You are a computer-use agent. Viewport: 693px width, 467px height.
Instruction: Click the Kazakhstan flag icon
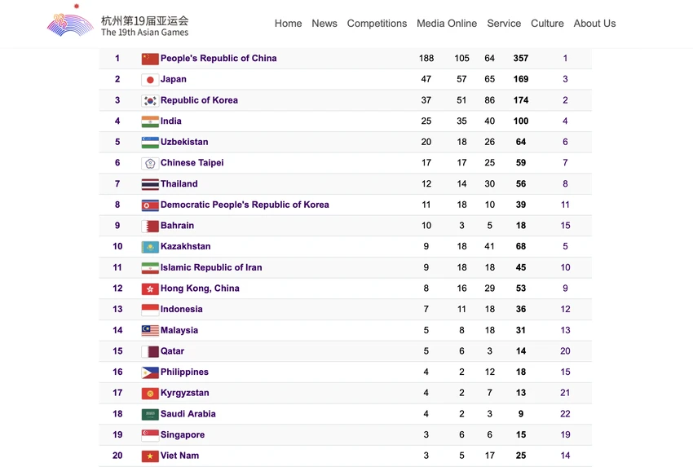(150, 247)
